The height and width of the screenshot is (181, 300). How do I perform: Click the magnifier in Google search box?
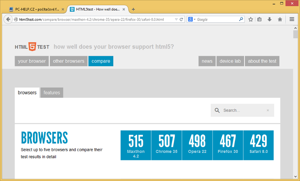pos(241,19)
